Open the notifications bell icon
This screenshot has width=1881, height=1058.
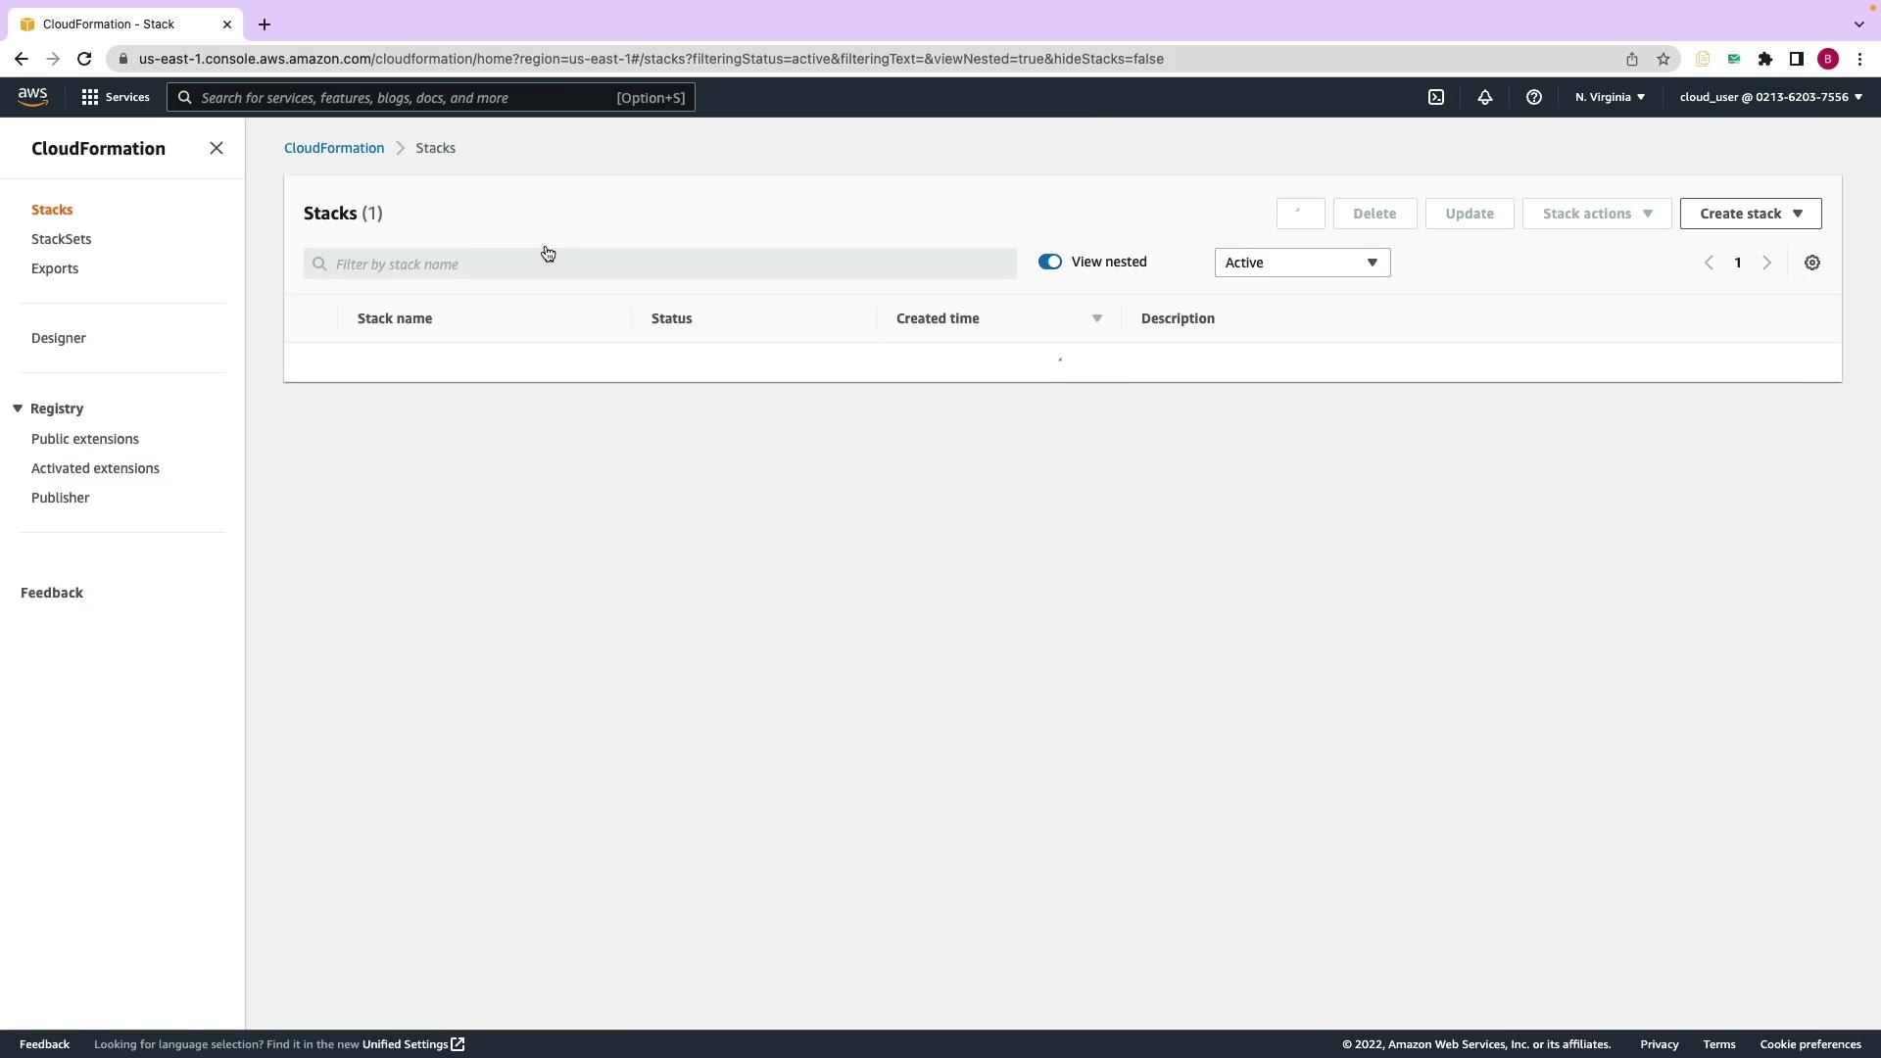[1485, 97]
